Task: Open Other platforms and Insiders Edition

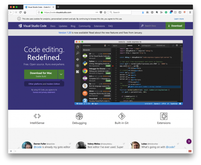Action: pyautogui.click(x=44, y=84)
